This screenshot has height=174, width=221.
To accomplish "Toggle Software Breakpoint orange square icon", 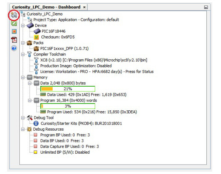I will [x=14, y=31].
